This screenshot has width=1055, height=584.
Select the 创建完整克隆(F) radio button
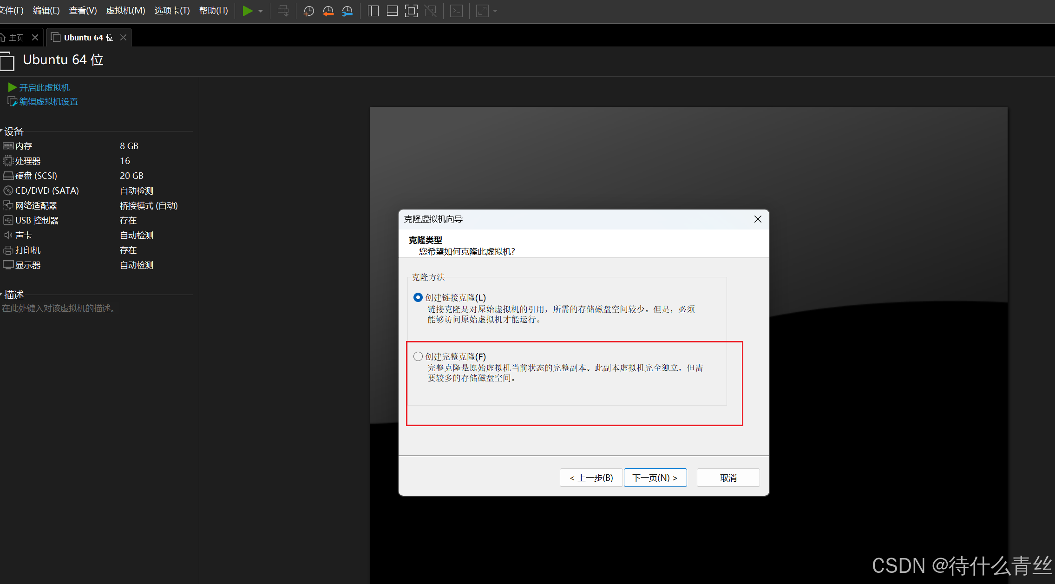[418, 356]
